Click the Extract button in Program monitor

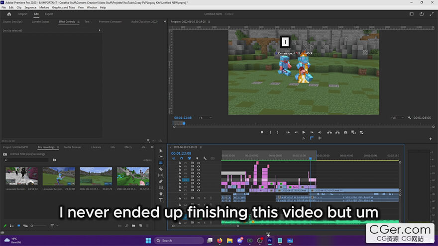337,132
